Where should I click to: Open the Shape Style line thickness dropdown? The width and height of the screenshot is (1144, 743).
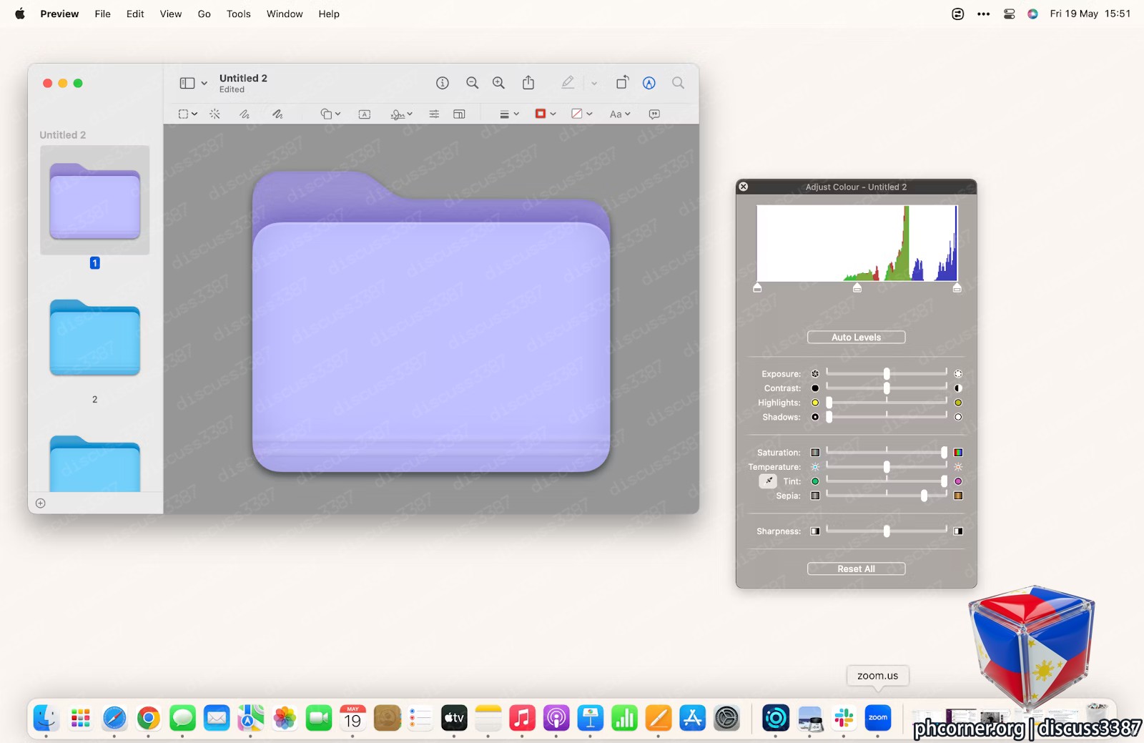click(x=509, y=114)
